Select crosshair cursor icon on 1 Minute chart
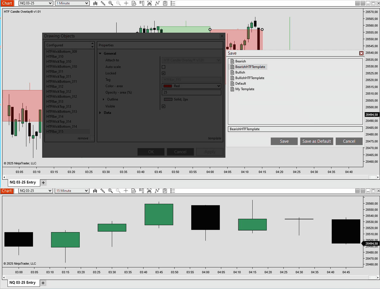This screenshot has height=289, width=380. [x=126, y=3]
